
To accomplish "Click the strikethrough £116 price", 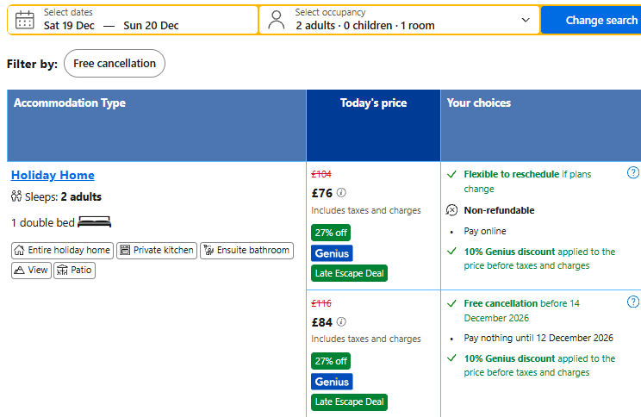I will pos(321,303).
